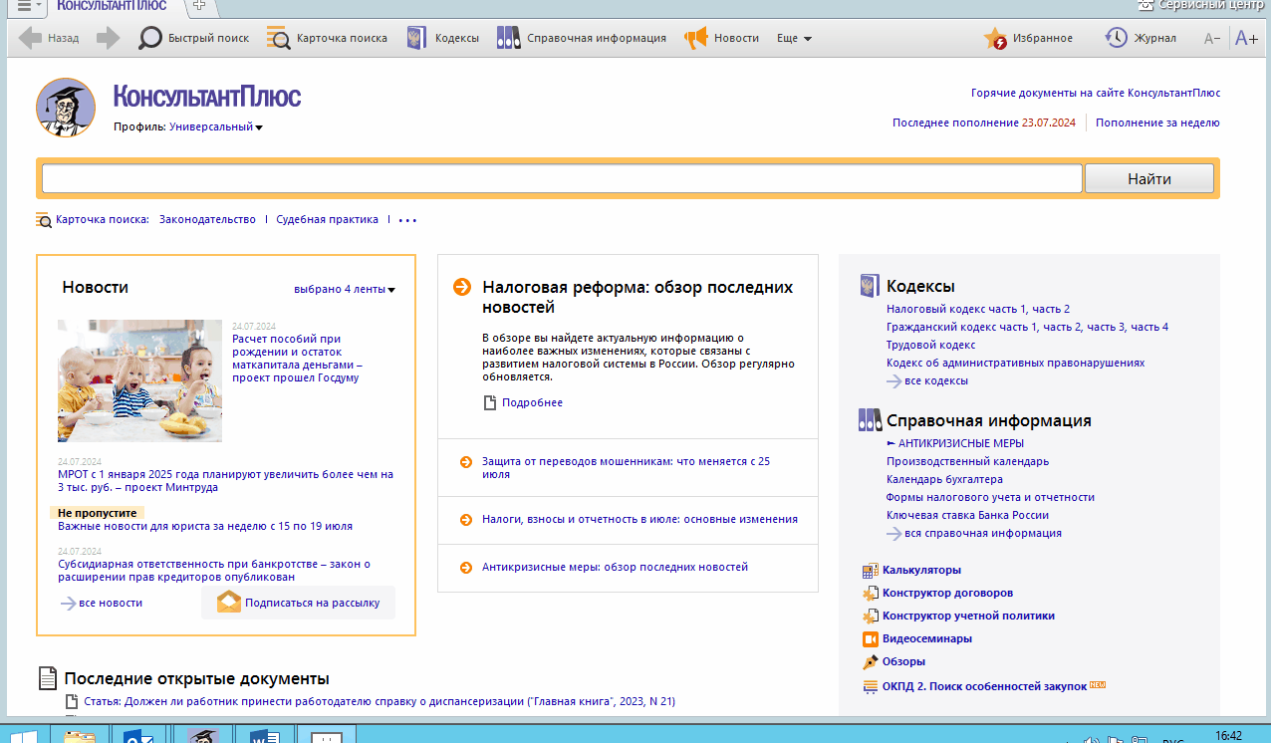
Task: Go forward with the right arrow
Action: (108, 39)
